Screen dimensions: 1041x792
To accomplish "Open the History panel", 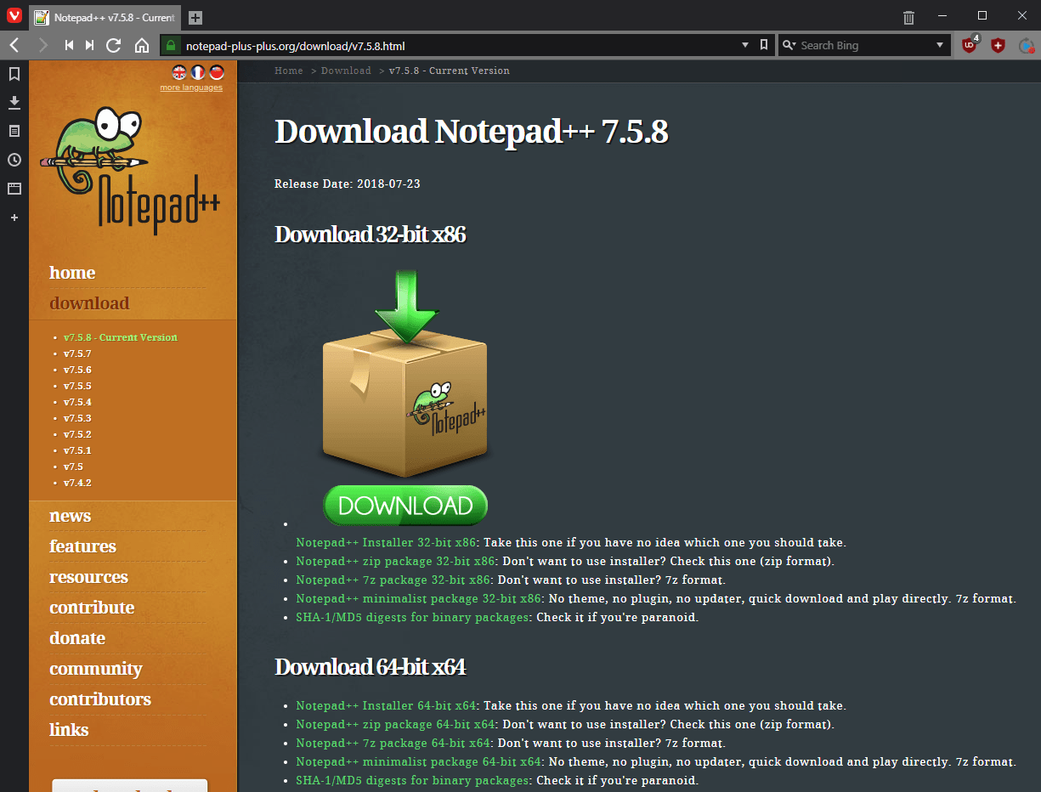I will (x=14, y=160).
